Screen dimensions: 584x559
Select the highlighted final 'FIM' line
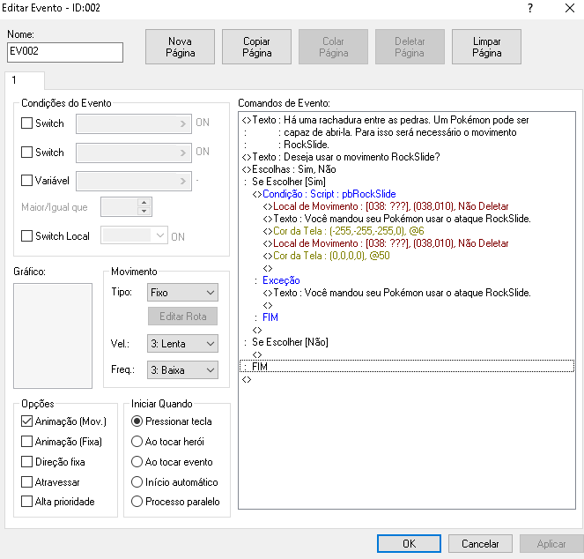tap(407, 366)
